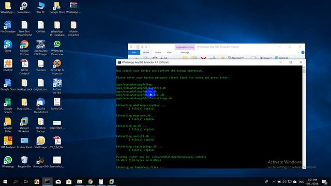
Task: Show hidden system tray icons
Action: 274,181
